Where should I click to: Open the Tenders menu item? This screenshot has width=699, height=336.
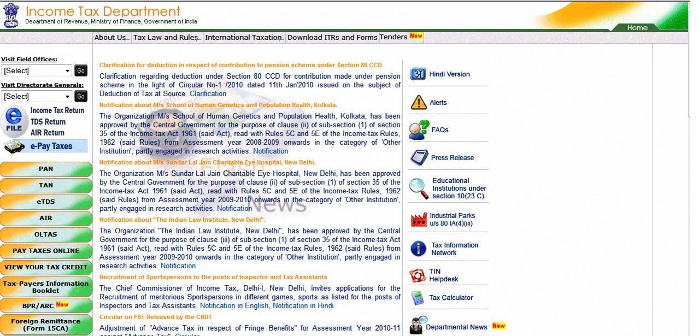point(401,37)
